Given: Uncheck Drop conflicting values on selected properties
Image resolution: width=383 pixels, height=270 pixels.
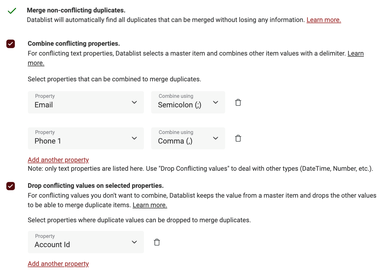Looking at the screenshot, I should click(10, 186).
